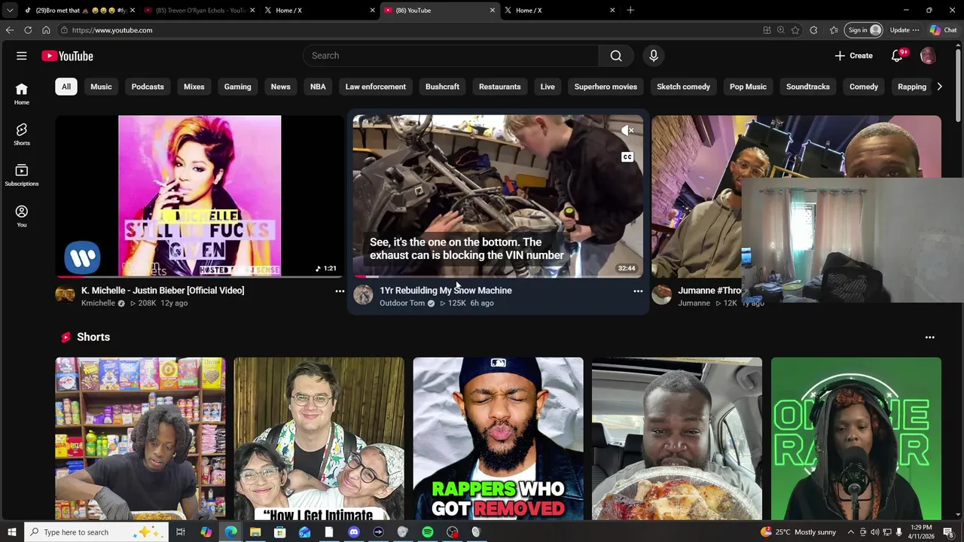Open more options for Snow Machine video
964x542 pixels.
click(638, 291)
